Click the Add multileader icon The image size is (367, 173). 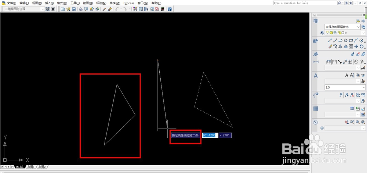[x=347, y=95]
